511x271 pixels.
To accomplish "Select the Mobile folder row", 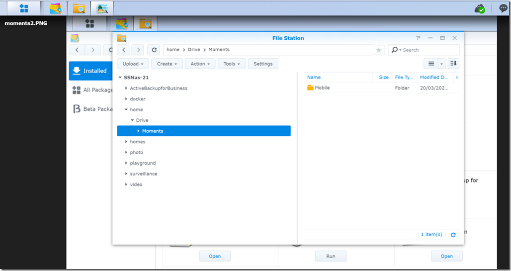I will [x=382, y=88].
